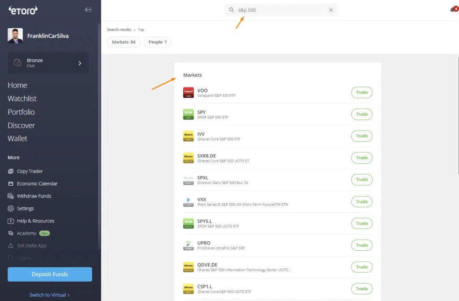Clear the search field with X
The width and height of the screenshot is (459, 301).
coord(331,10)
